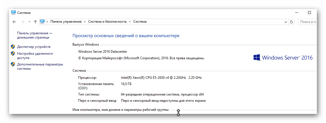The image size is (326, 123).
Task: Refresh the page using the address bar button
Action: 291,22
